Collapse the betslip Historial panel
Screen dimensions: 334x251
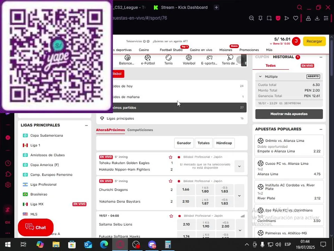pyautogui.click(x=321, y=57)
